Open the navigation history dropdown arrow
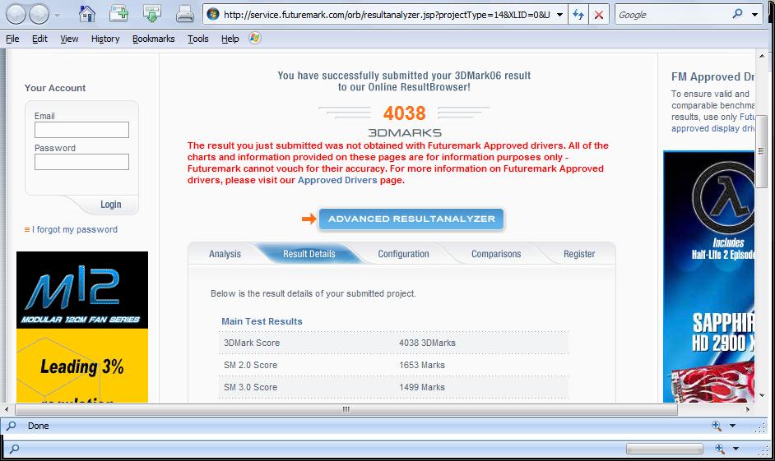 (58, 16)
